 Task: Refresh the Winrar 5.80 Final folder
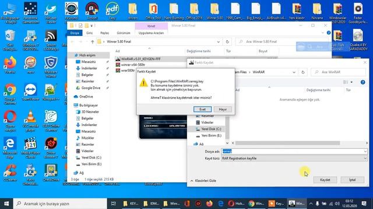[x=227, y=42]
